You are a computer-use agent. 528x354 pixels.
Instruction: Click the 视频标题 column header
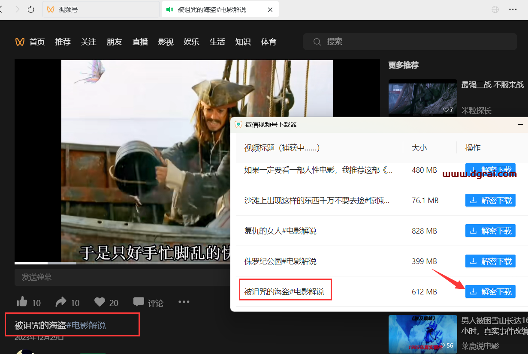[x=282, y=148]
